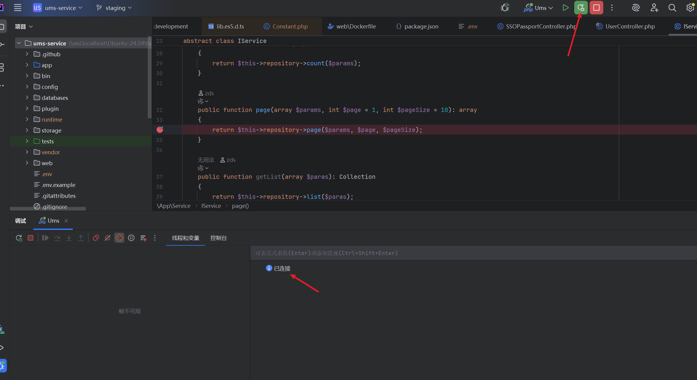
Task: Click Add Watch icon in debug toolbar
Action: coord(143,238)
